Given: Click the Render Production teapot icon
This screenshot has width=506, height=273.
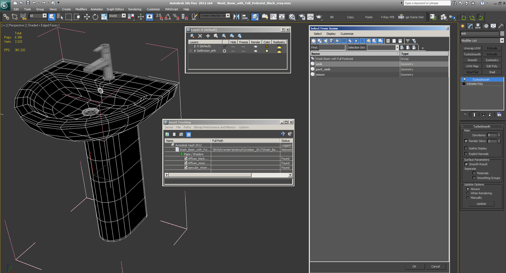Looking at the screenshot, I should tap(319, 17).
